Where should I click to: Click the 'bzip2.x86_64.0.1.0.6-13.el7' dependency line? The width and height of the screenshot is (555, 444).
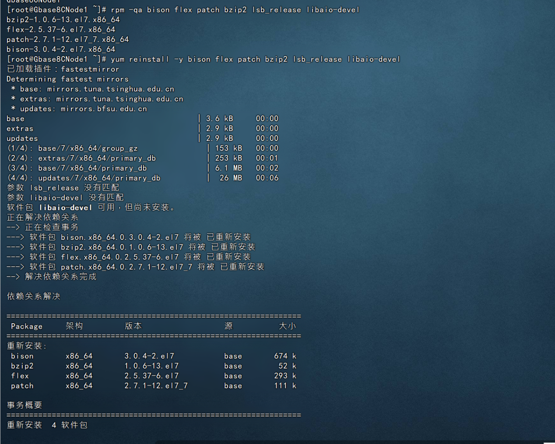131,247
